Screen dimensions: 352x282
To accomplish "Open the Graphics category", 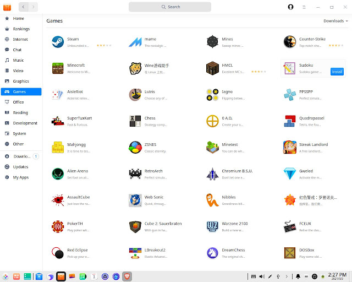I will 21,81.
